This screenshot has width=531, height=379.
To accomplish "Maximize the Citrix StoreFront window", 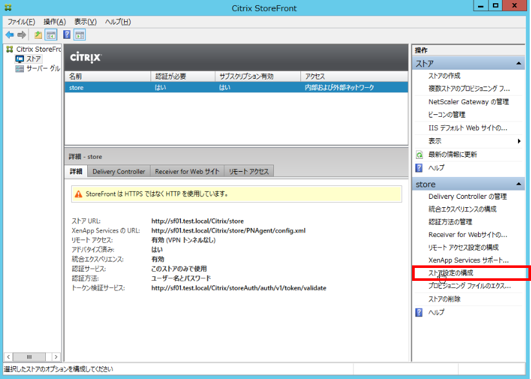I will 495,5.
